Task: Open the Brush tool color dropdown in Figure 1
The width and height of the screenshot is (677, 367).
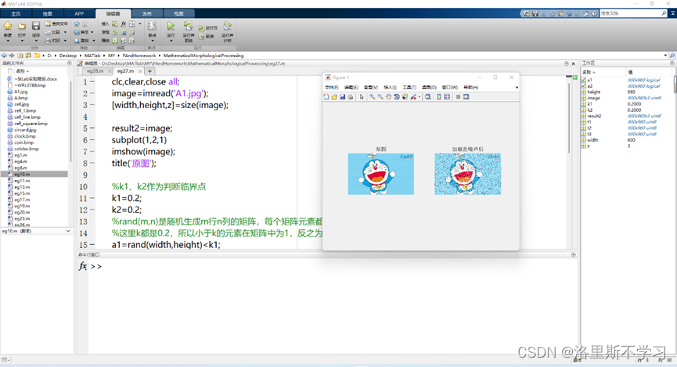Action: click(420, 97)
